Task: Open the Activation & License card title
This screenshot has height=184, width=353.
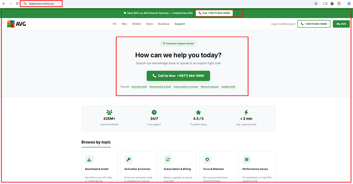Action: point(137,169)
